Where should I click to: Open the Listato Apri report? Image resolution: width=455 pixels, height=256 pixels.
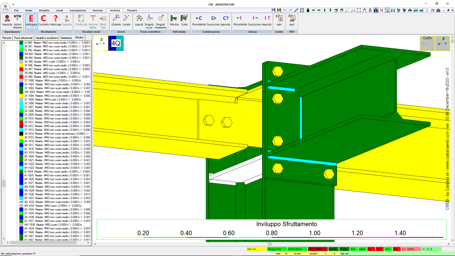[279, 20]
